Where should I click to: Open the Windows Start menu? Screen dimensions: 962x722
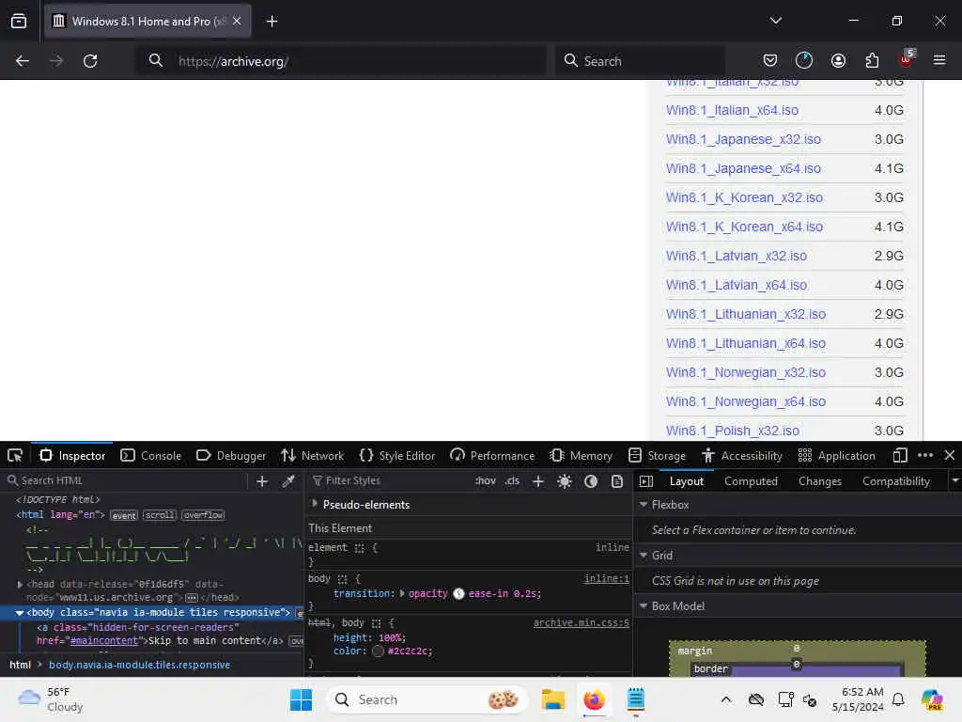point(301,699)
